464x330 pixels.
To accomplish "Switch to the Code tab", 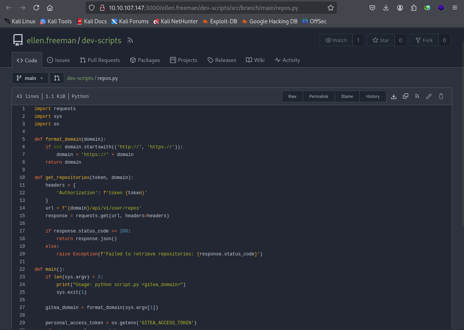I will coord(27,60).
